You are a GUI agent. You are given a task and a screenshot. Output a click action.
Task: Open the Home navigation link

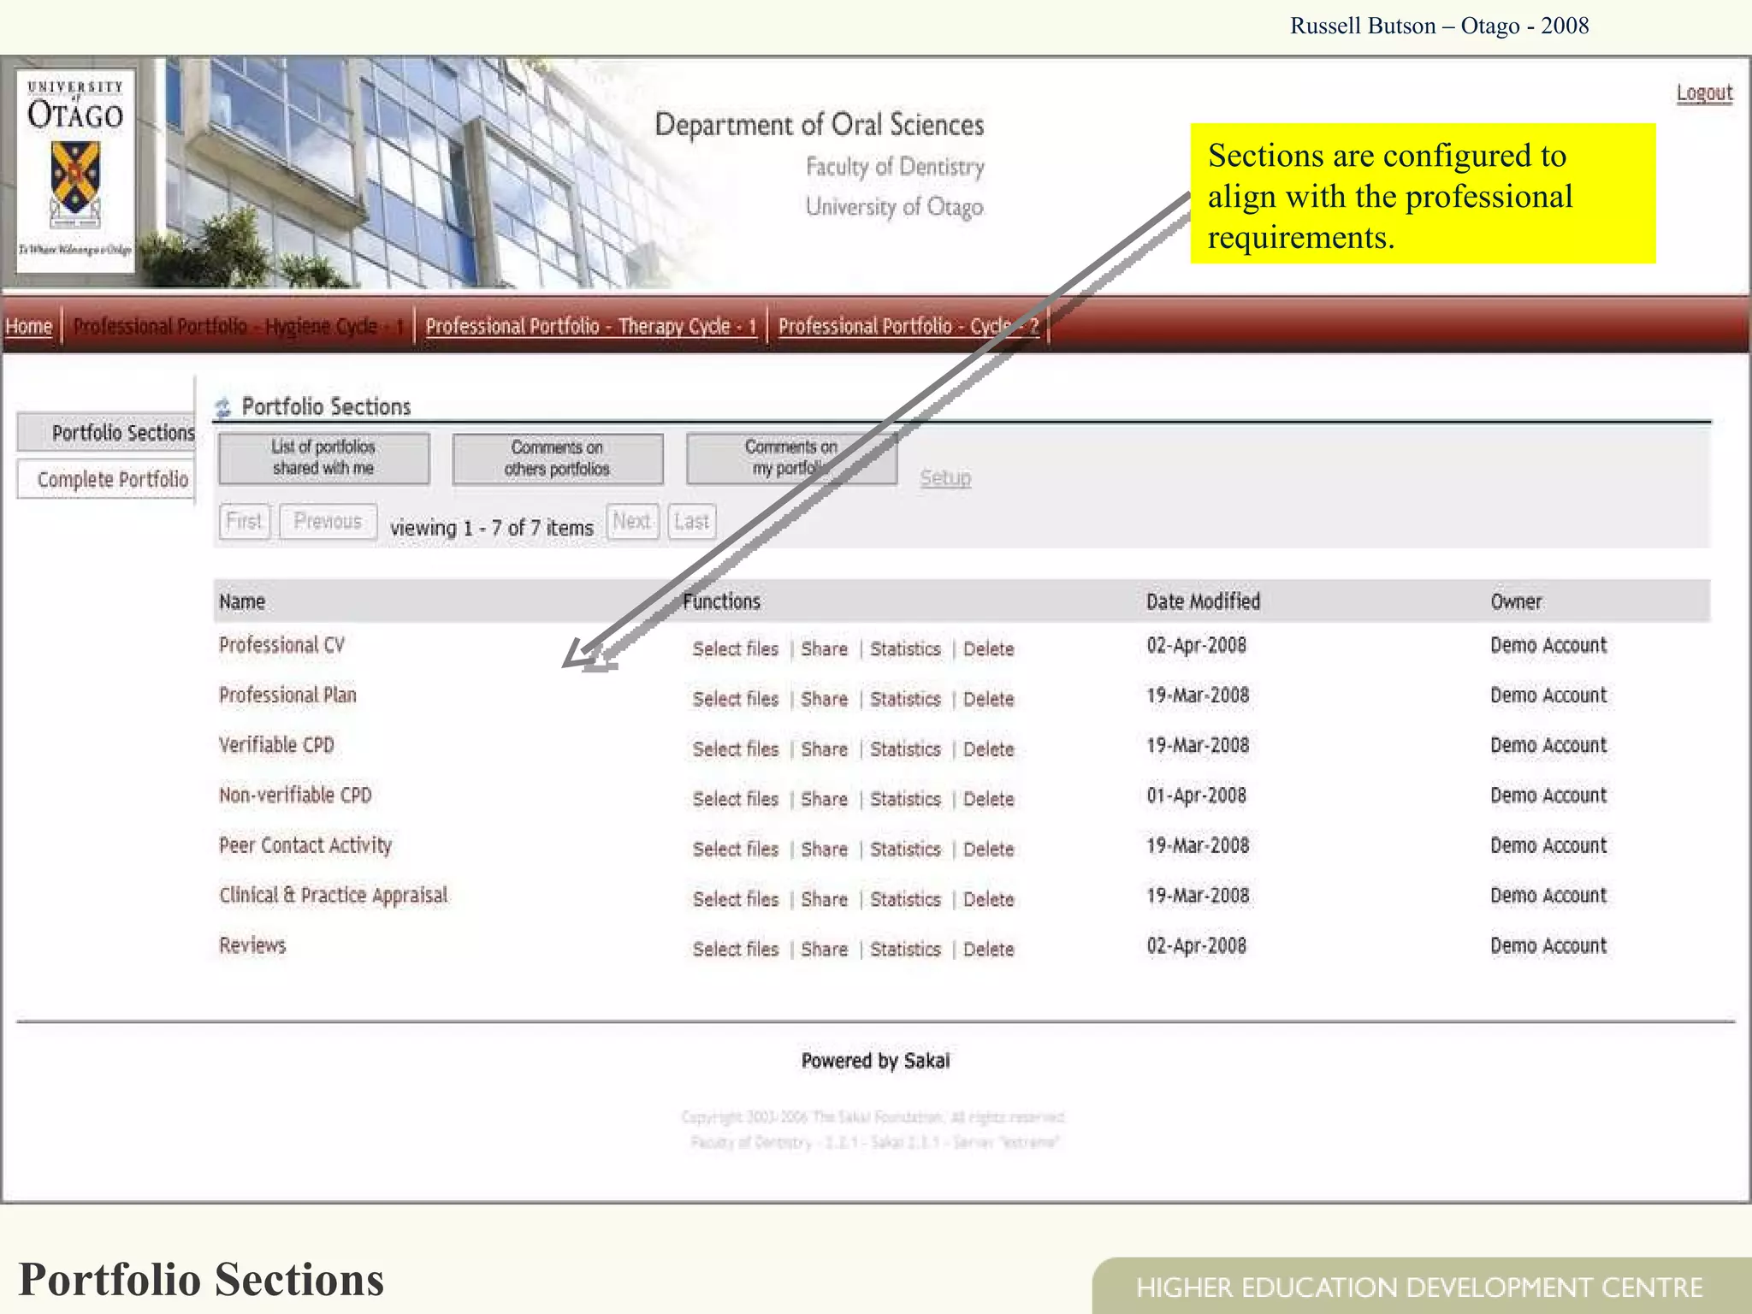click(x=29, y=326)
